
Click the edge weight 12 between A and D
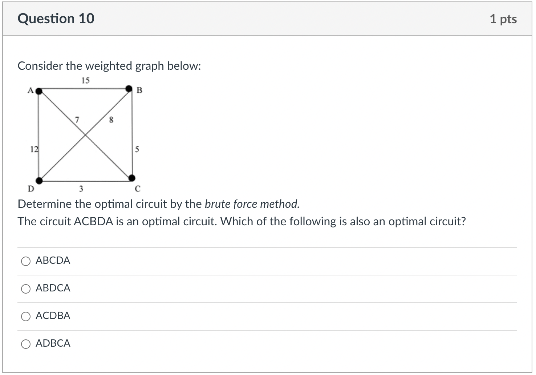34,149
